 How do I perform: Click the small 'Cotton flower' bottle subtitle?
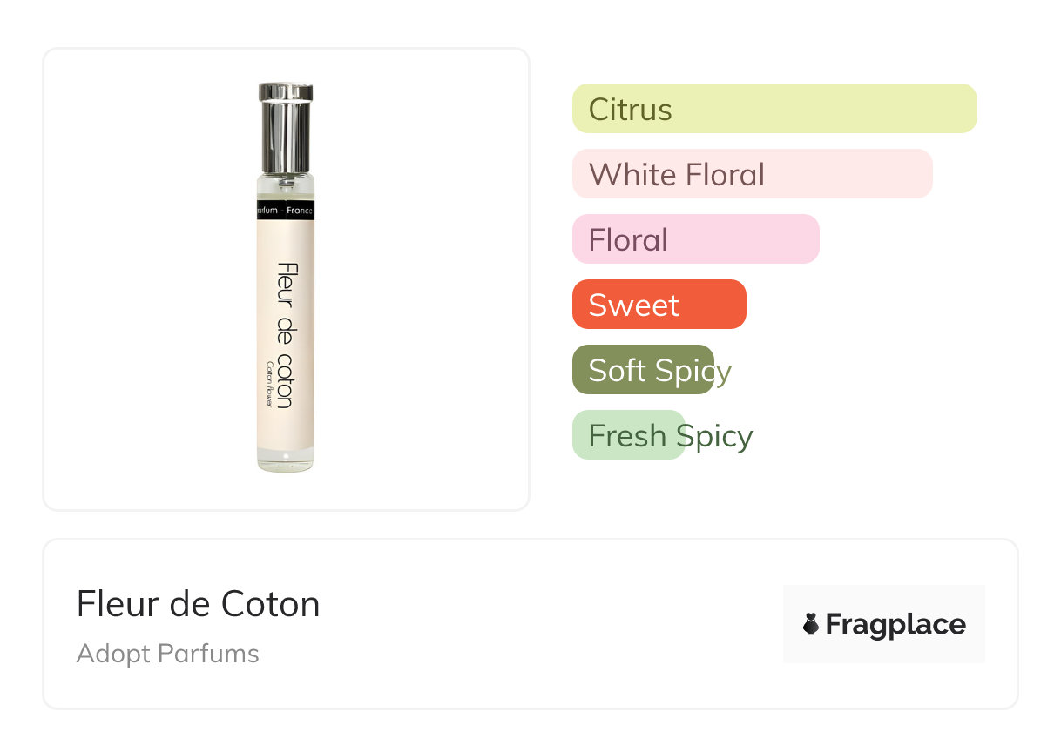tap(270, 384)
